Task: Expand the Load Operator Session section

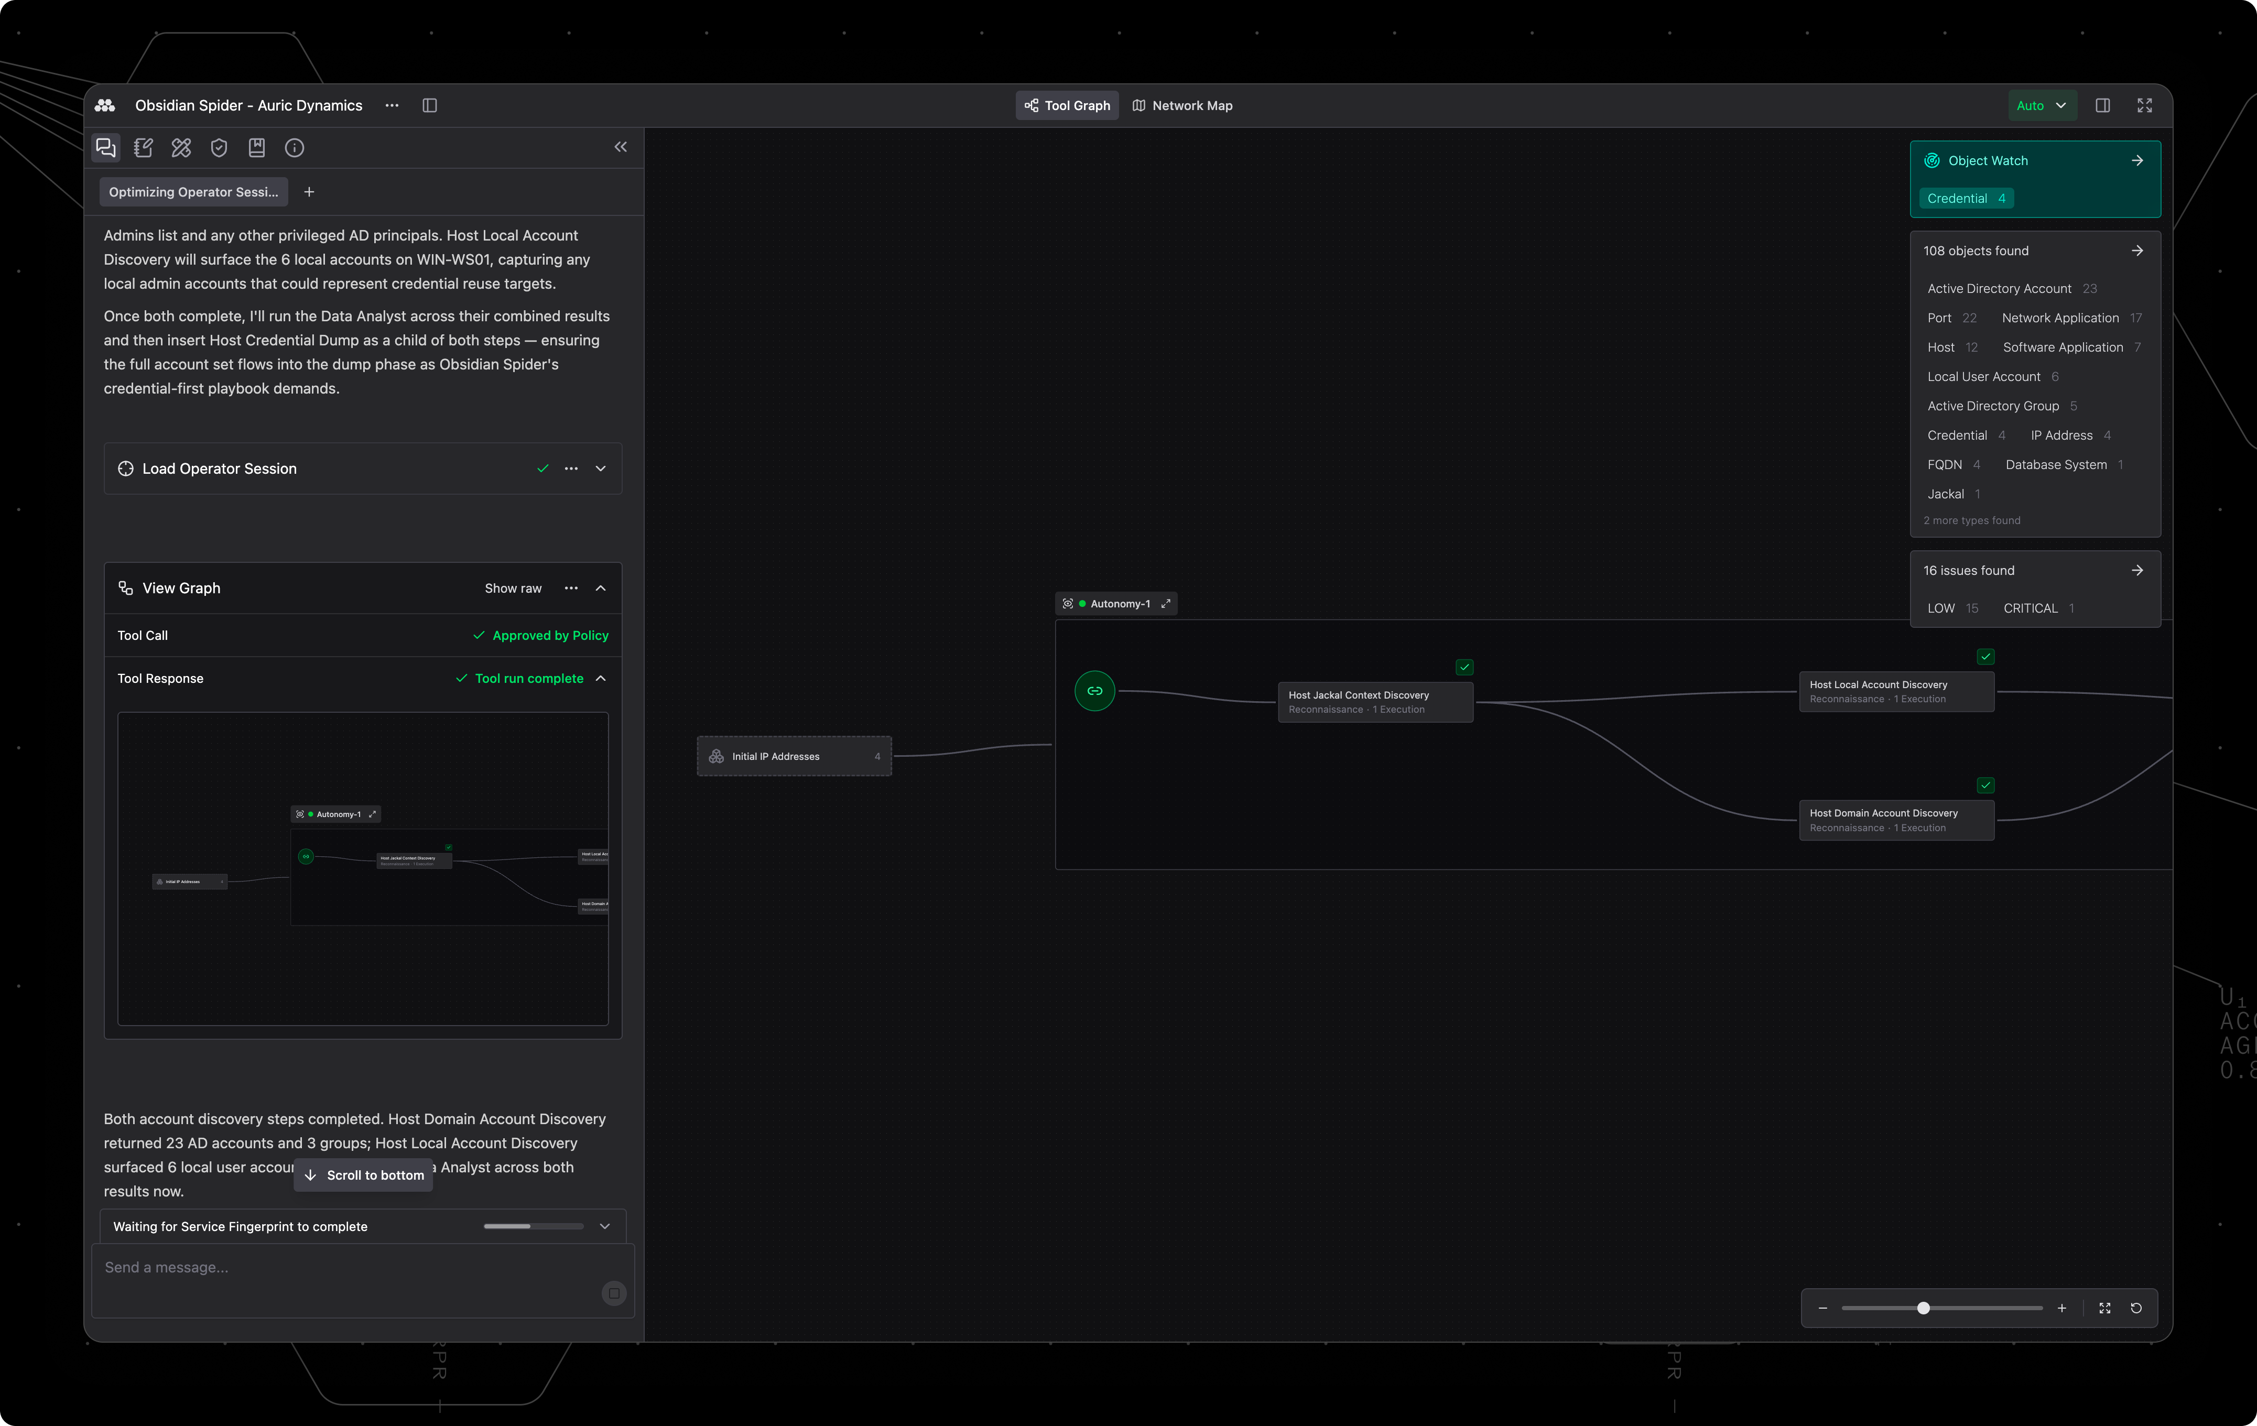Action: pyautogui.click(x=601, y=469)
